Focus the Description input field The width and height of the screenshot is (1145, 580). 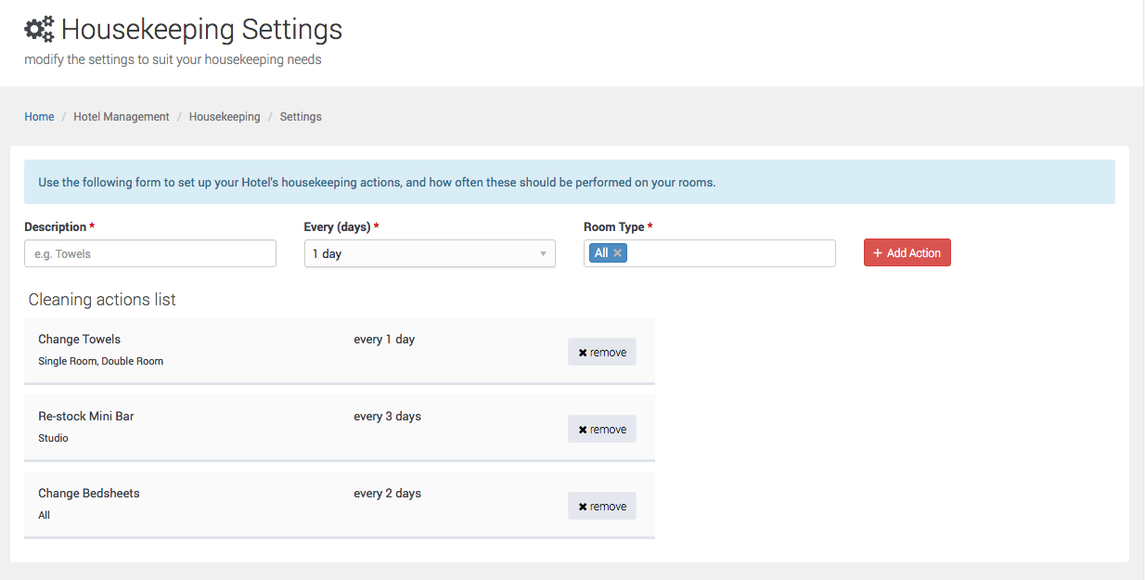[x=150, y=253]
